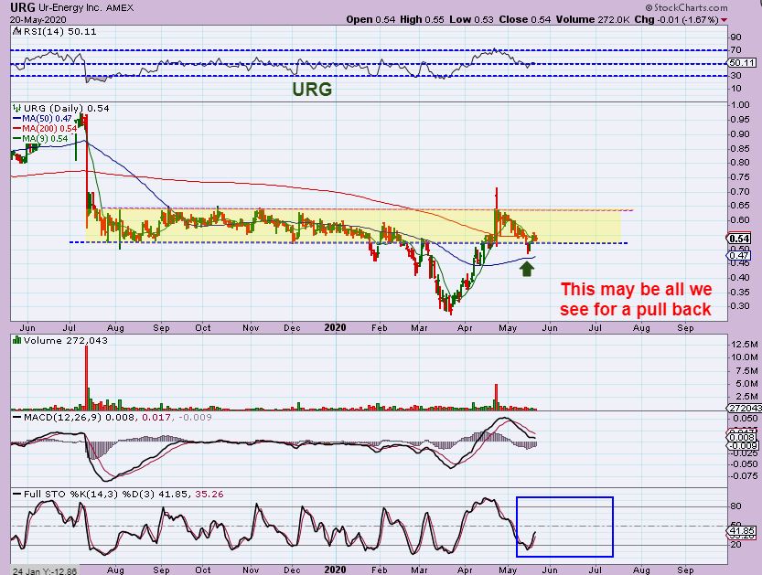The image size is (762, 575).
Task: Click 'Mar' on the price panel date axis
Action: pos(419,328)
